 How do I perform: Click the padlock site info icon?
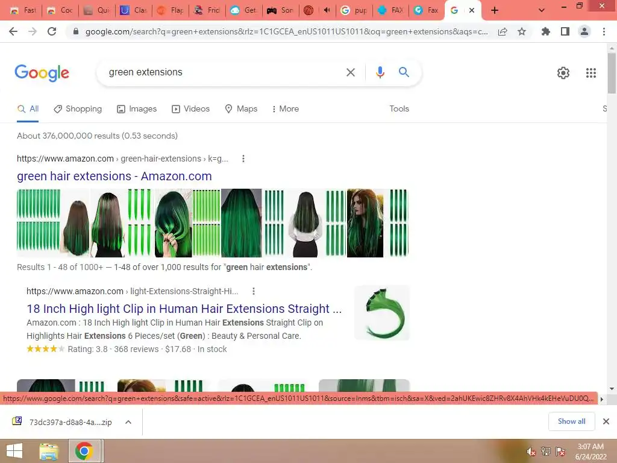click(x=76, y=31)
